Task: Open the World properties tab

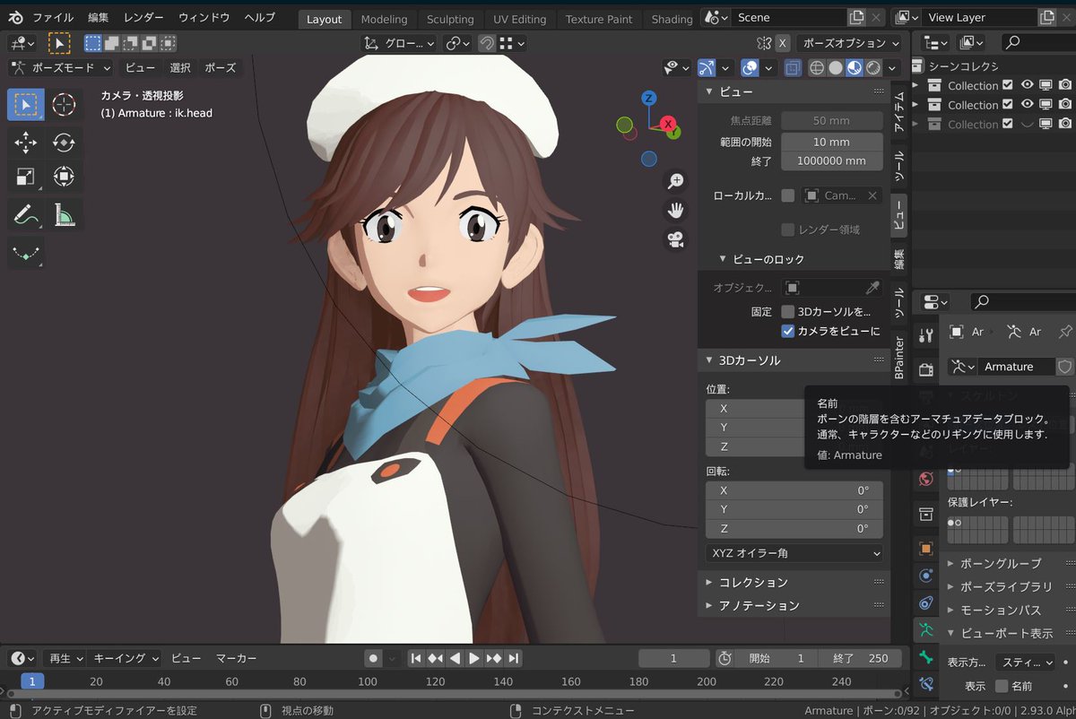Action: point(926,479)
